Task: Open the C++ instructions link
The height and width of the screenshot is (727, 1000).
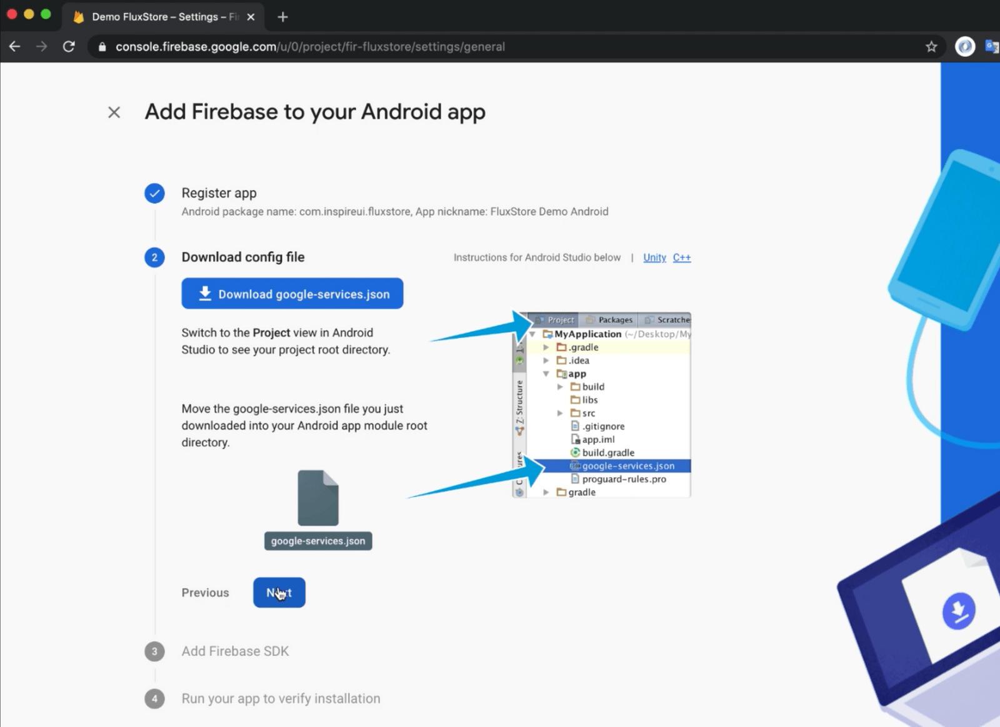Action: coord(682,257)
